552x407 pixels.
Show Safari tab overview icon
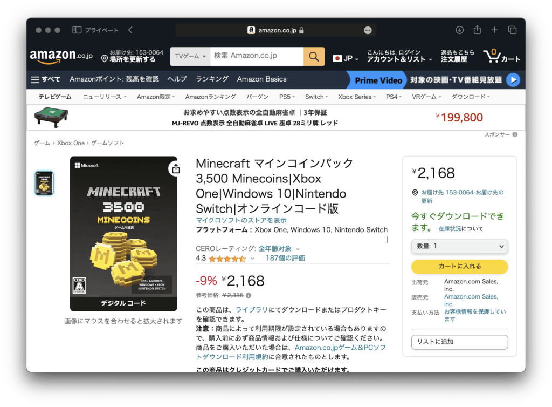(512, 30)
